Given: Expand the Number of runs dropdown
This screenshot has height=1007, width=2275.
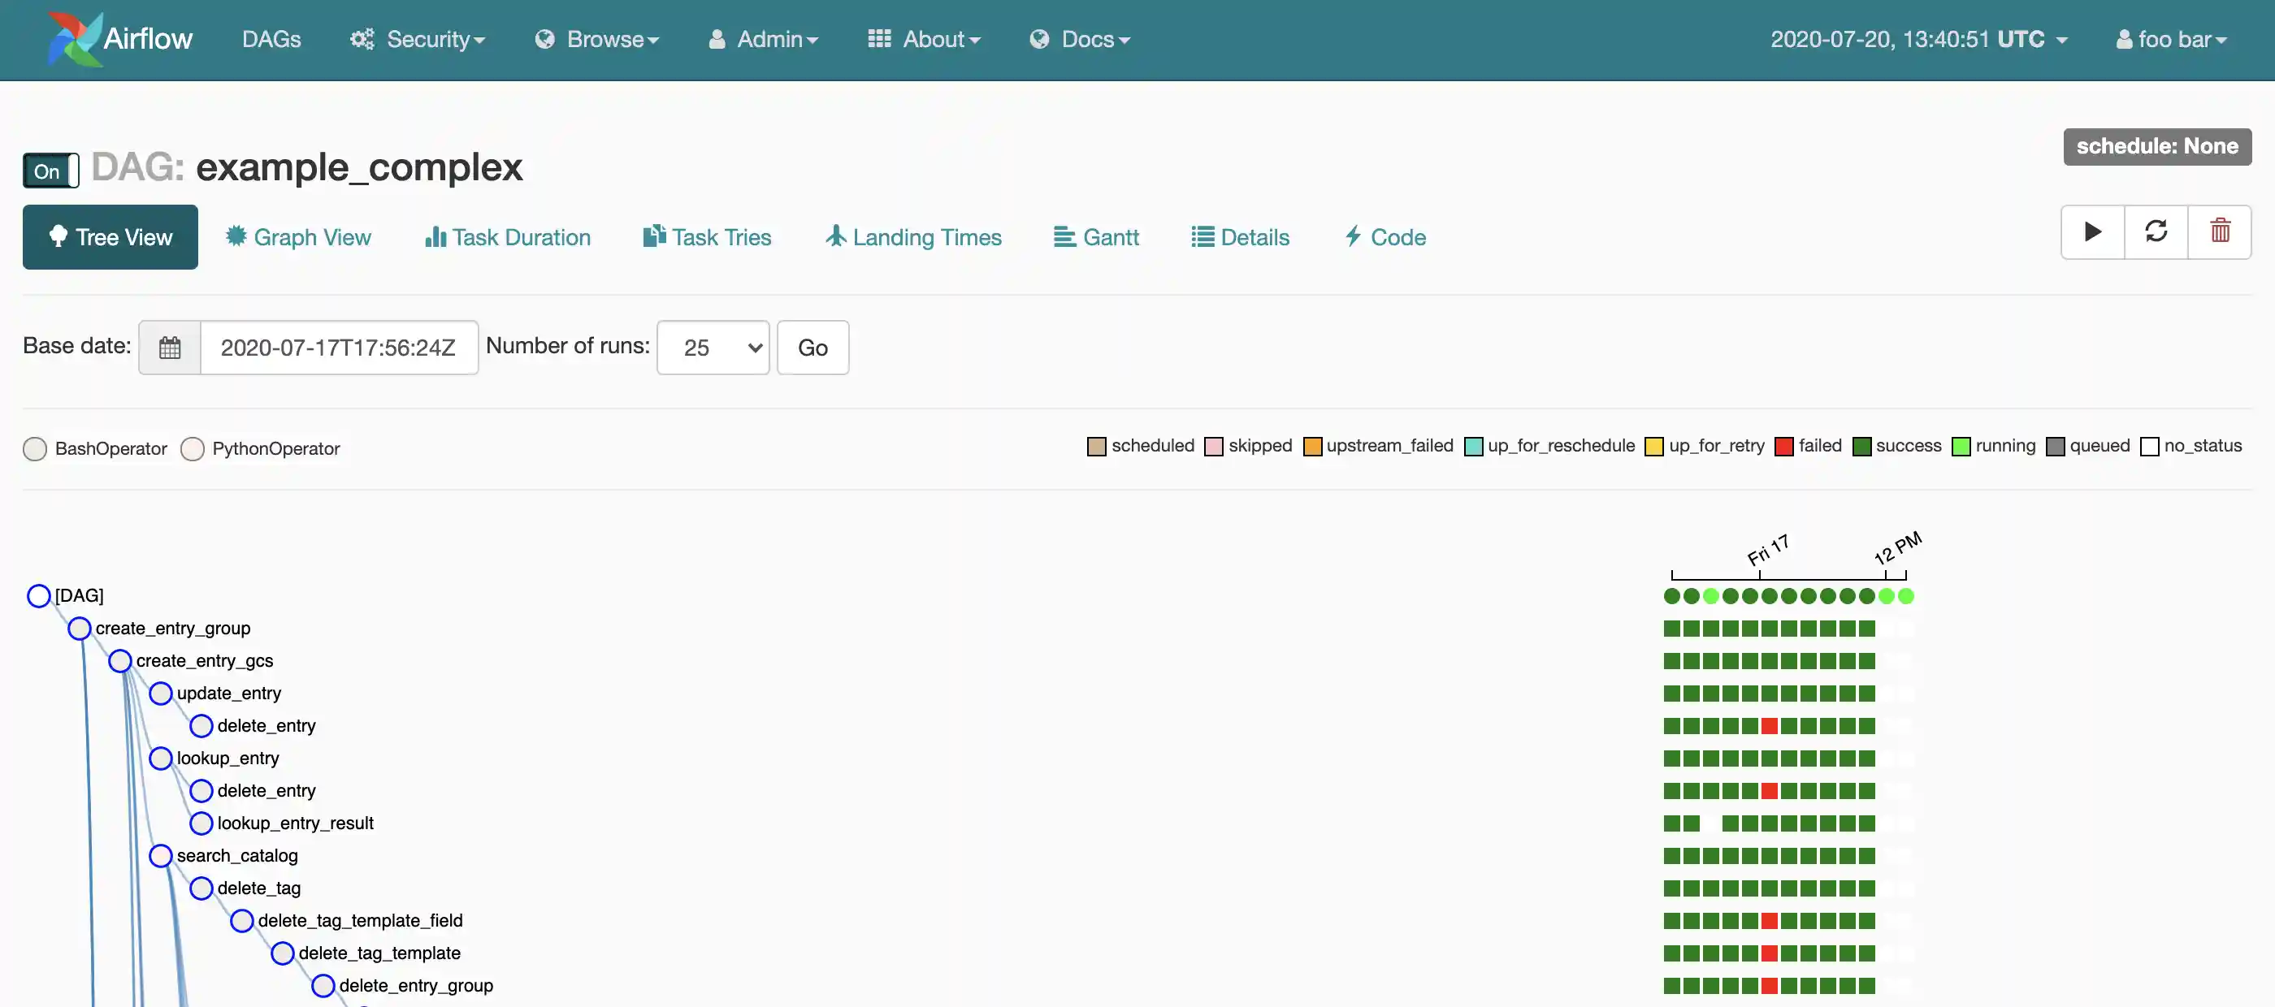Looking at the screenshot, I should tap(713, 348).
